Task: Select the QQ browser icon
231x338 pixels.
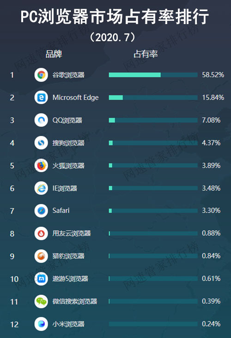Action: pyautogui.click(x=41, y=120)
